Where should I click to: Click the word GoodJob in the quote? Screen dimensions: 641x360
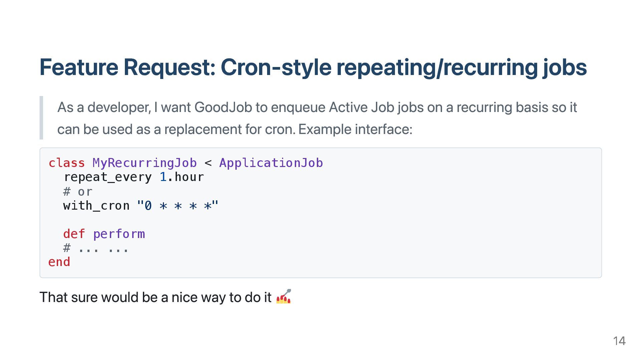(223, 107)
